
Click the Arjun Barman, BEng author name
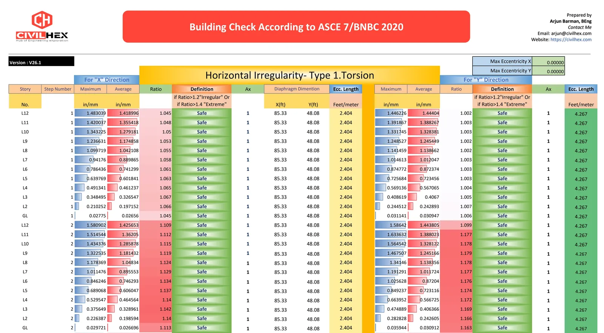coord(570,21)
